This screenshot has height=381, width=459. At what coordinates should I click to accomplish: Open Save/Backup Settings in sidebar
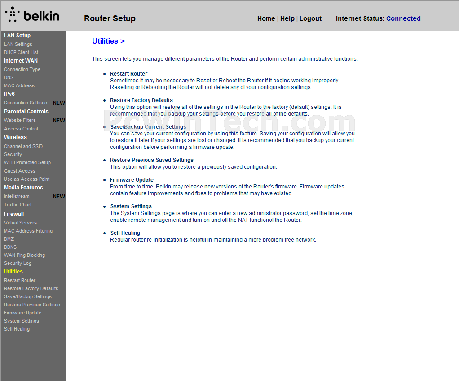pyautogui.click(x=28, y=296)
